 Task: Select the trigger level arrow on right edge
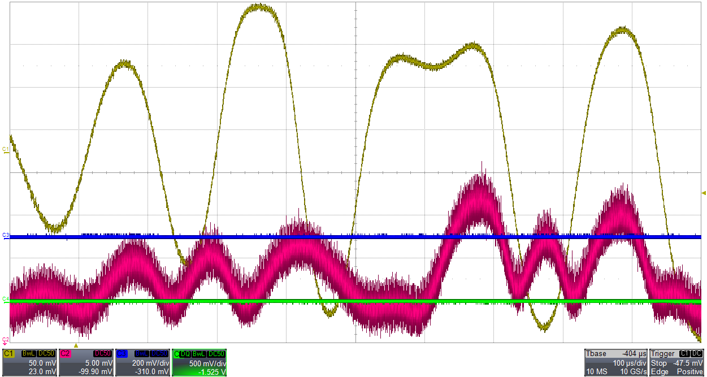click(x=704, y=193)
